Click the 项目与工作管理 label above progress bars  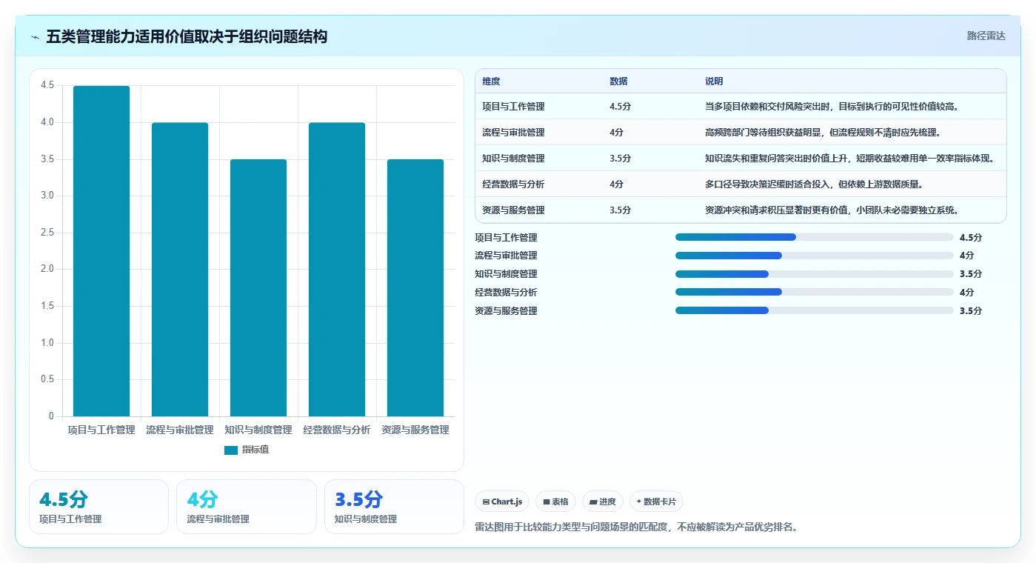tap(506, 238)
